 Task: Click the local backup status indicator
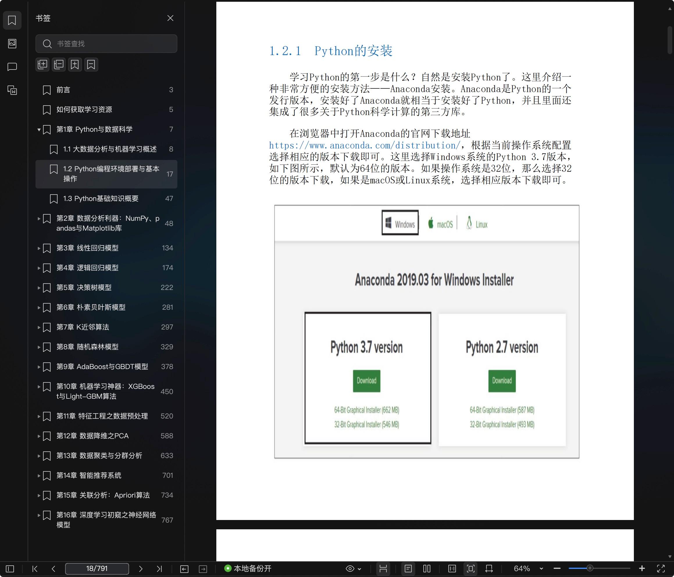point(248,569)
